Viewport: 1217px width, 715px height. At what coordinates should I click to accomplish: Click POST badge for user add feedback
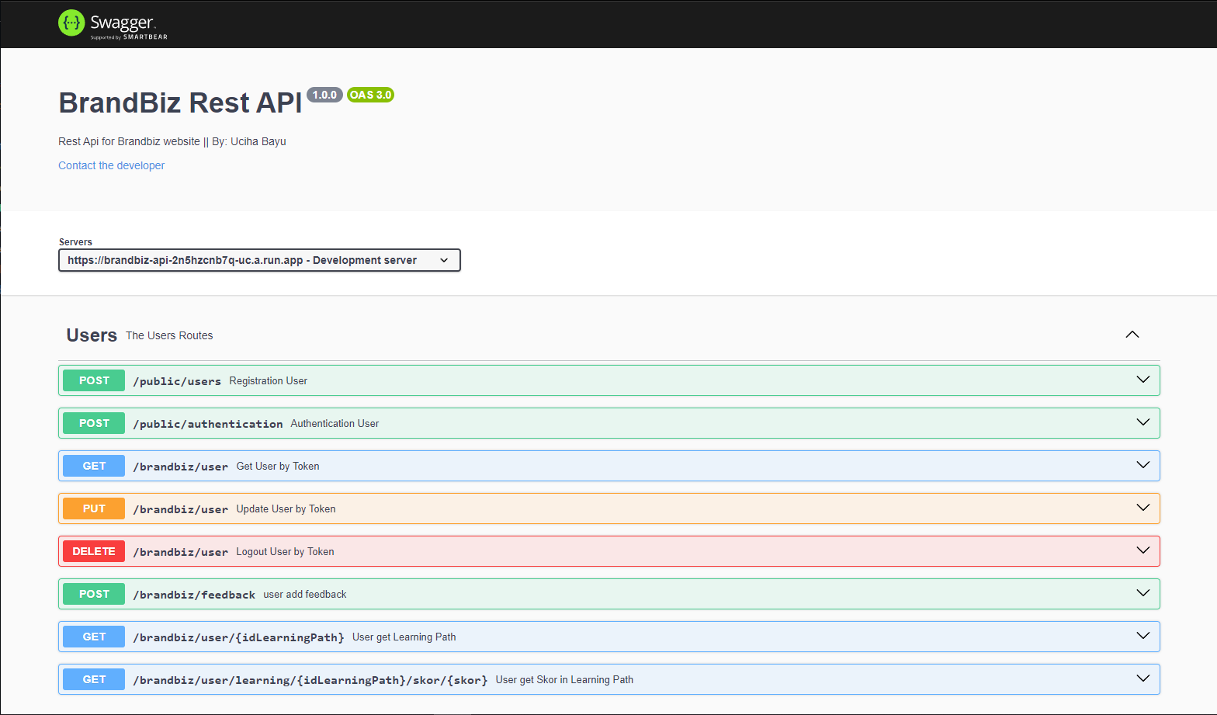[94, 594]
